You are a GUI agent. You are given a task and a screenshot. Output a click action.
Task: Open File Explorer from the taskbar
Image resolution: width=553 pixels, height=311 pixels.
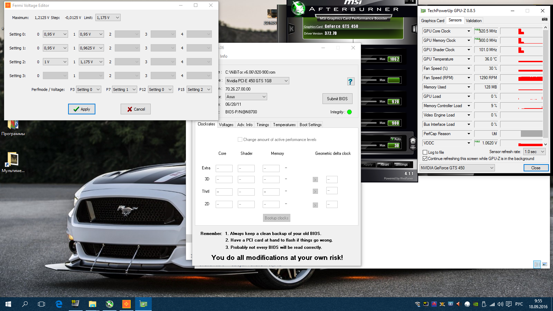tap(92, 304)
